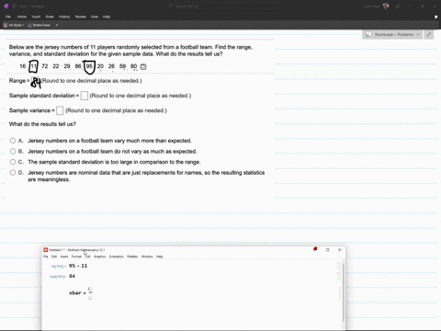Click the circled number 95
The height and width of the screenshot is (331, 441).
[x=89, y=66]
